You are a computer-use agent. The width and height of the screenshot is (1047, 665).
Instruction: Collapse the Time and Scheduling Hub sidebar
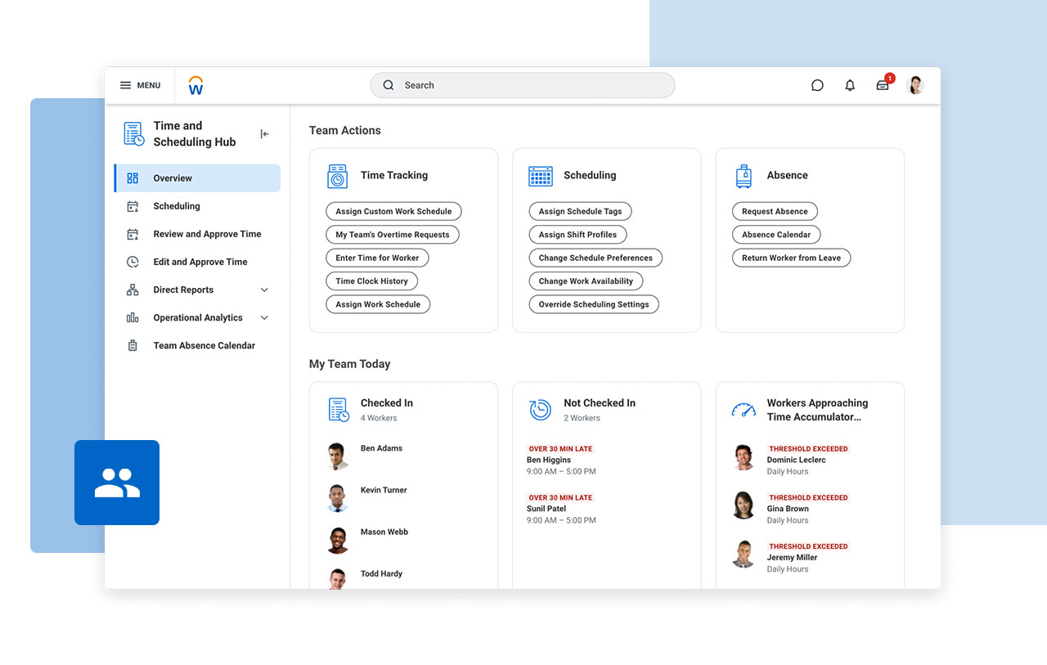[x=264, y=134]
